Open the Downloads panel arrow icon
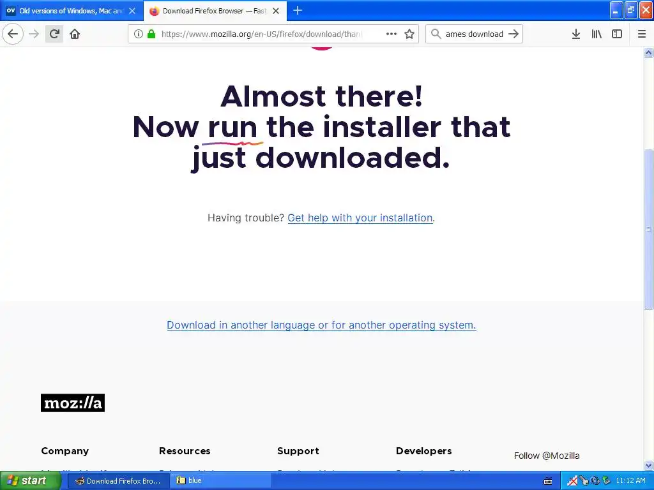Viewport: 654px width, 490px height. click(x=576, y=34)
